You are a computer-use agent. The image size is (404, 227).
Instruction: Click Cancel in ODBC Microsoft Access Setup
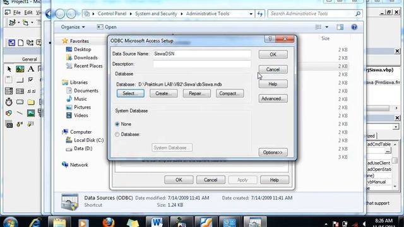click(273, 69)
